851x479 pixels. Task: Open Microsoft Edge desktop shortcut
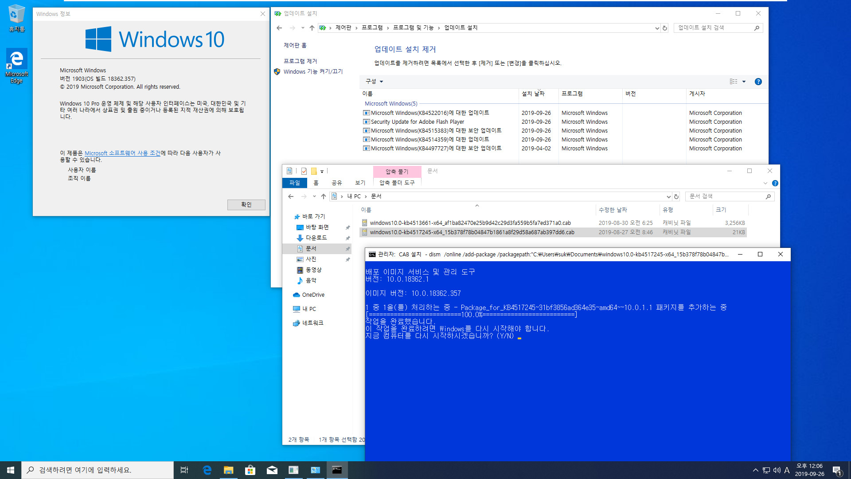coord(16,66)
